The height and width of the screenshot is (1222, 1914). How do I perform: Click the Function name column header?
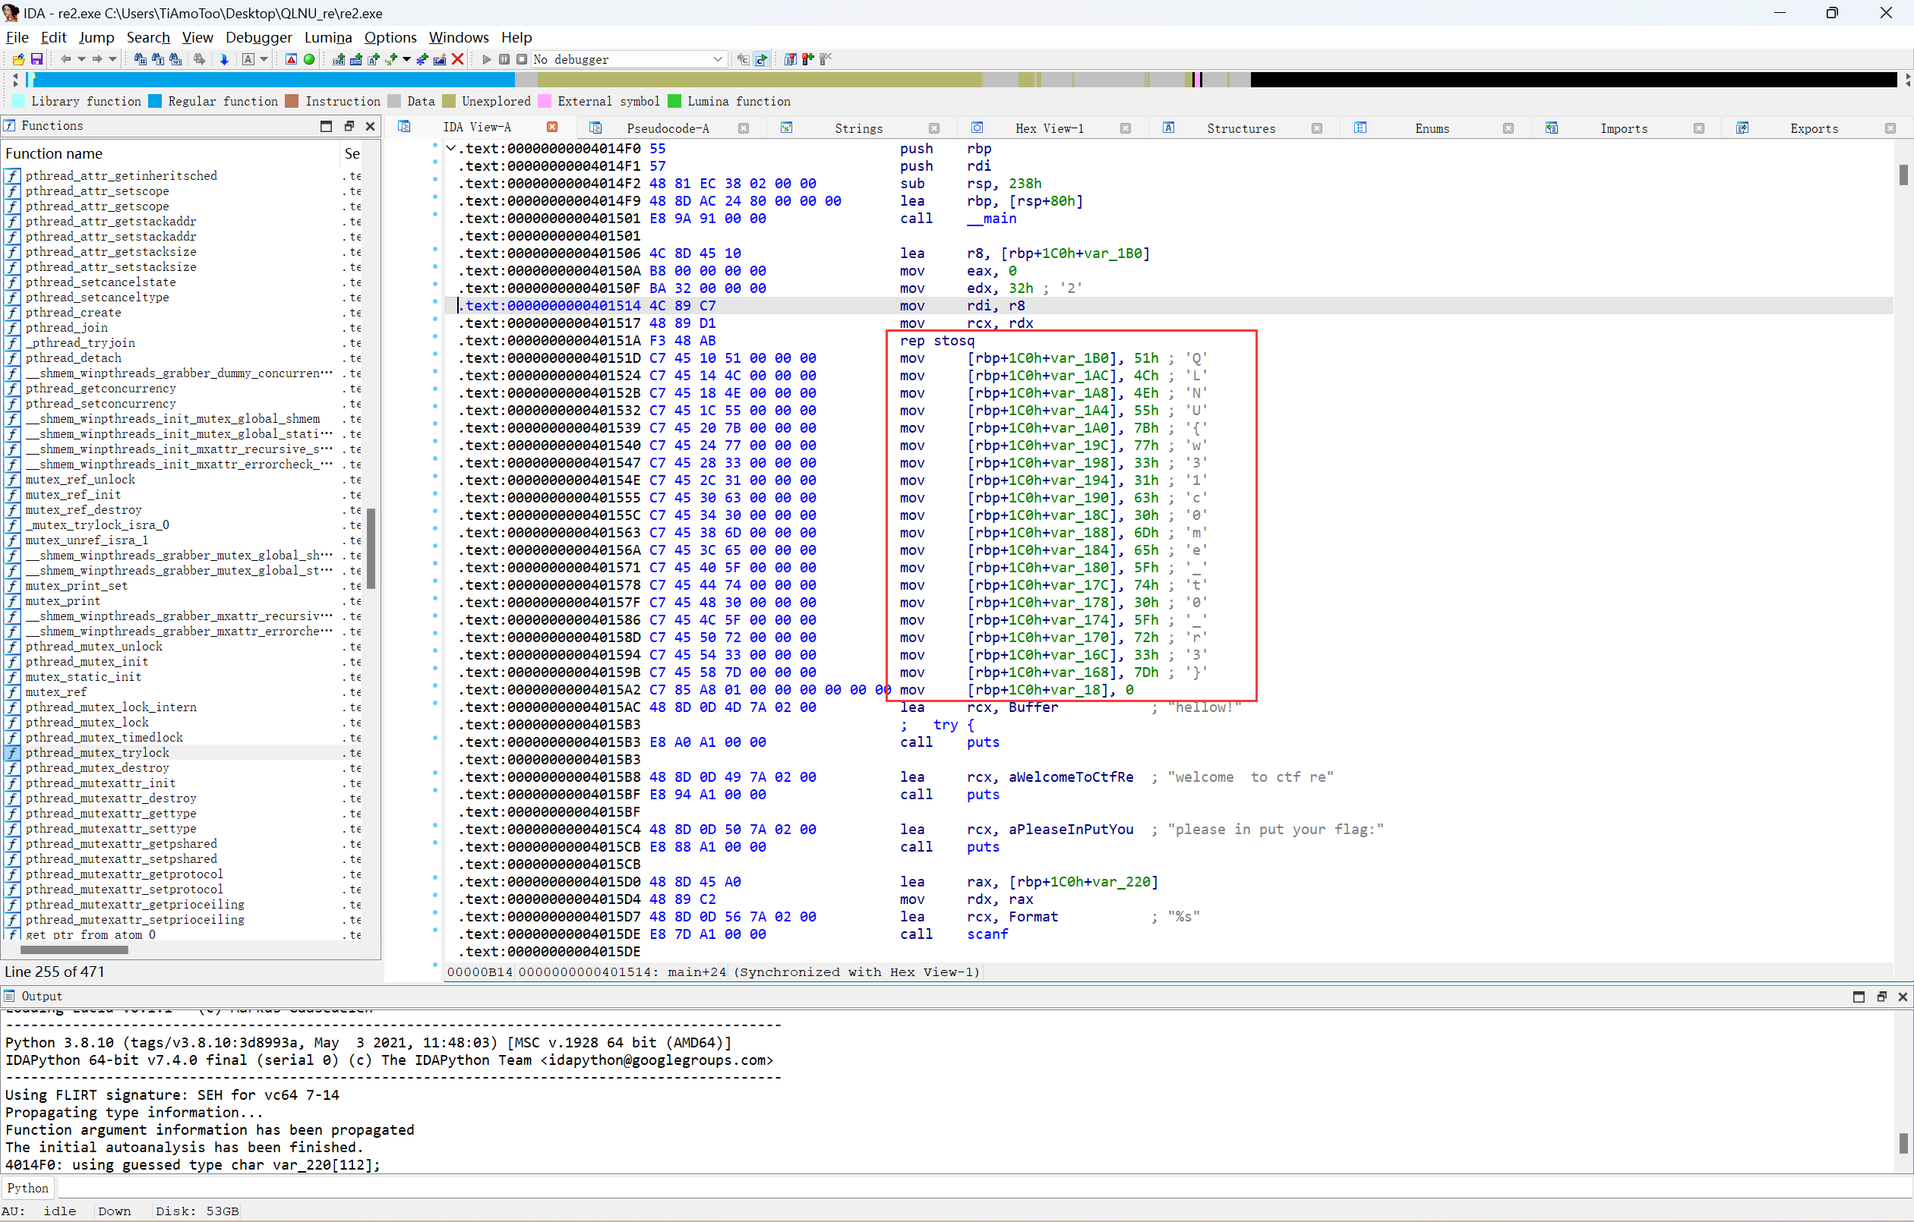(171, 153)
